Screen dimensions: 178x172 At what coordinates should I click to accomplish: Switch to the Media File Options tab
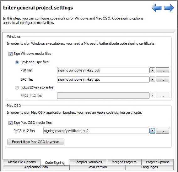(22, 162)
